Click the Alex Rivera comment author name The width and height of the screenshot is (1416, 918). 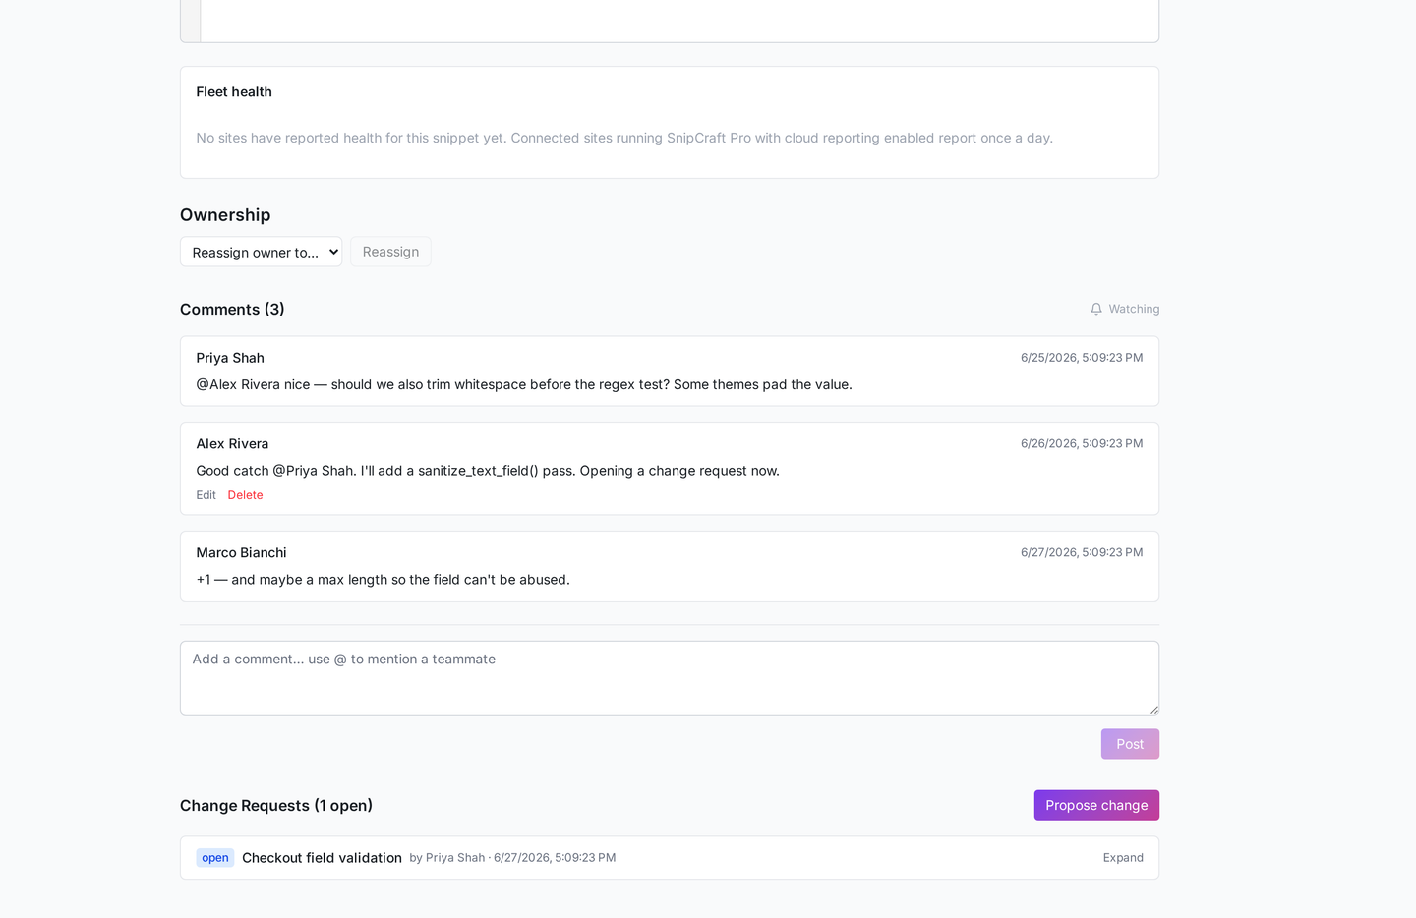tap(232, 444)
